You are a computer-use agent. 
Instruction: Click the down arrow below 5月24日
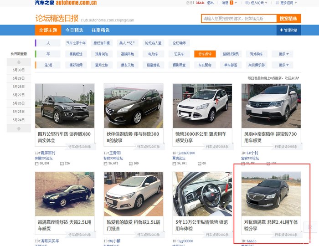[x=19, y=128]
